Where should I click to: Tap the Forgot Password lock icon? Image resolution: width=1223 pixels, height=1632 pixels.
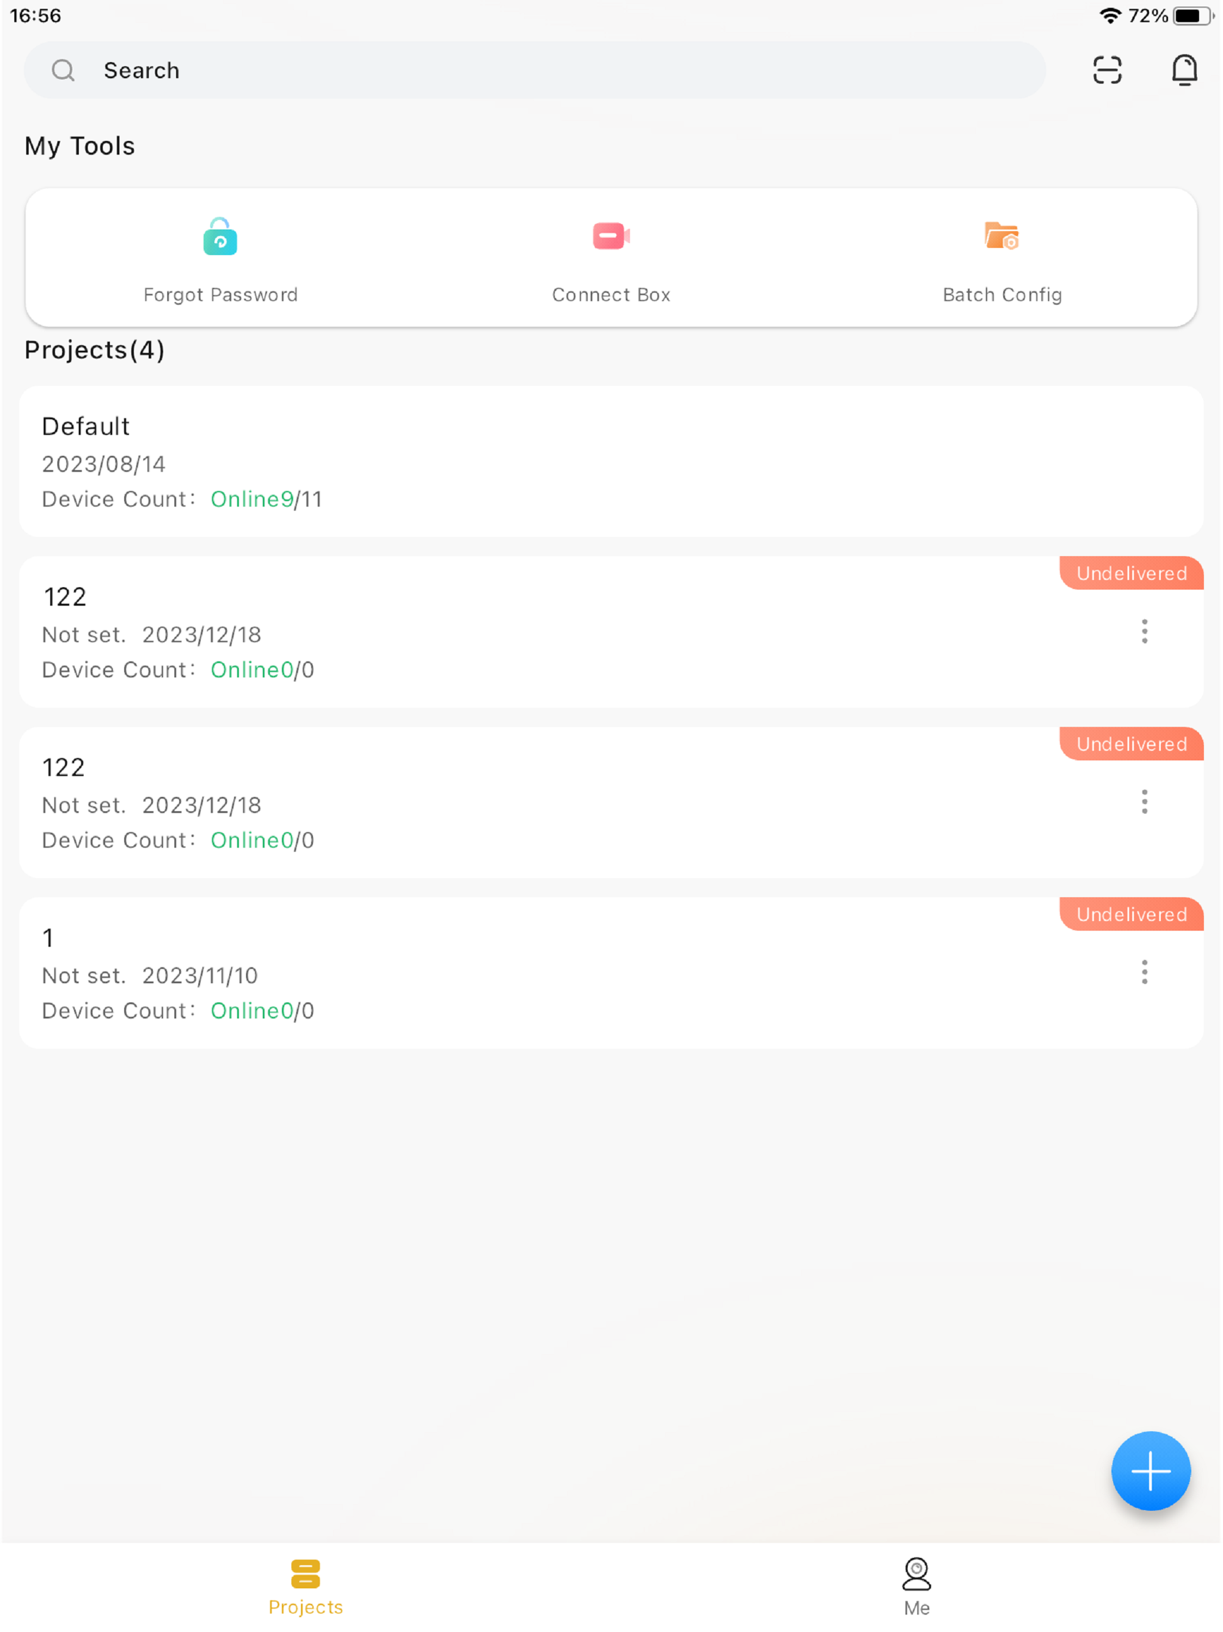[x=220, y=236]
